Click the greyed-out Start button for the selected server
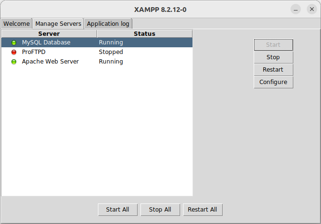Screen dimensions: 321x224 point(273,45)
